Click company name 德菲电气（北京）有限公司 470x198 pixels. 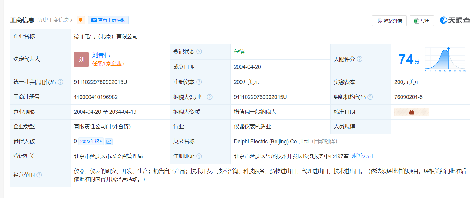pos(106,37)
